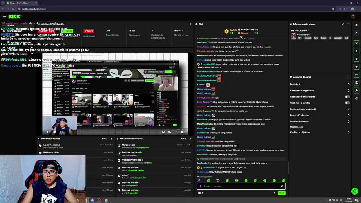Click RayVak in the chat leaderboard
The width and height of the screenshot is (361, 203).
tap(233, 30)
